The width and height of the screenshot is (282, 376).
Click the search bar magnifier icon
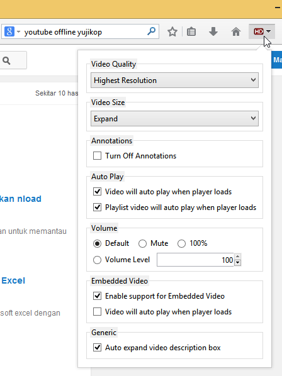coord(152,31)
